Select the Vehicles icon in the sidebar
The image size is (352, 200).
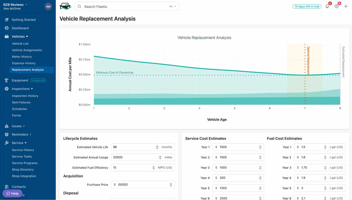coord(6,36)
